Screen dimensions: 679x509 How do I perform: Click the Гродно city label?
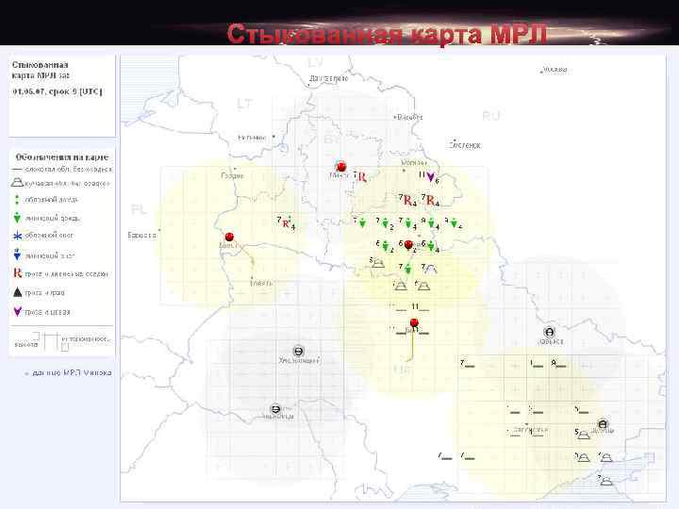coord(233,175)
